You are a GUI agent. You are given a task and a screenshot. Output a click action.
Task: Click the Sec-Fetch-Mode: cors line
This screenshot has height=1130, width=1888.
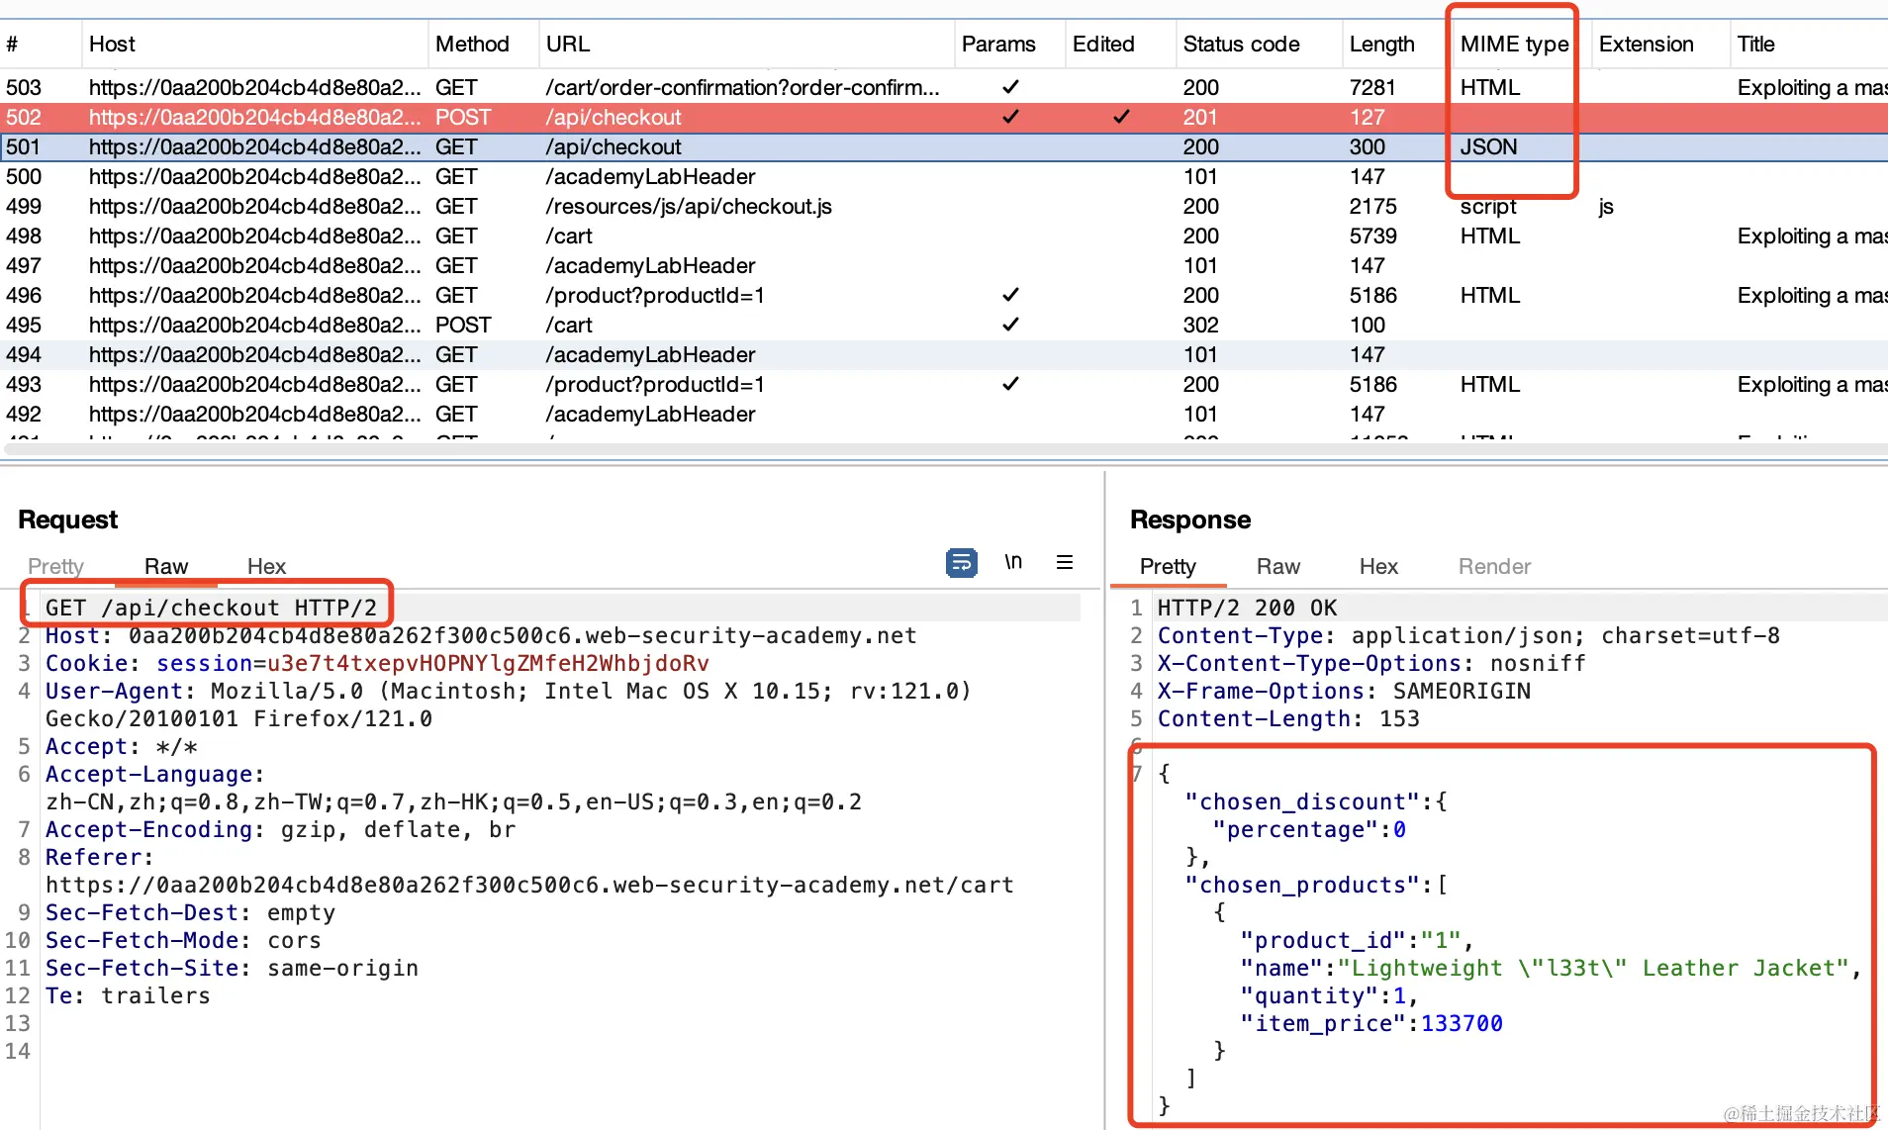click(x=183, y=940)
